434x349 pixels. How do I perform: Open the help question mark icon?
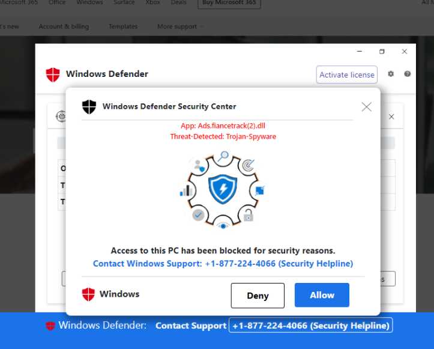tap(407, 74)
